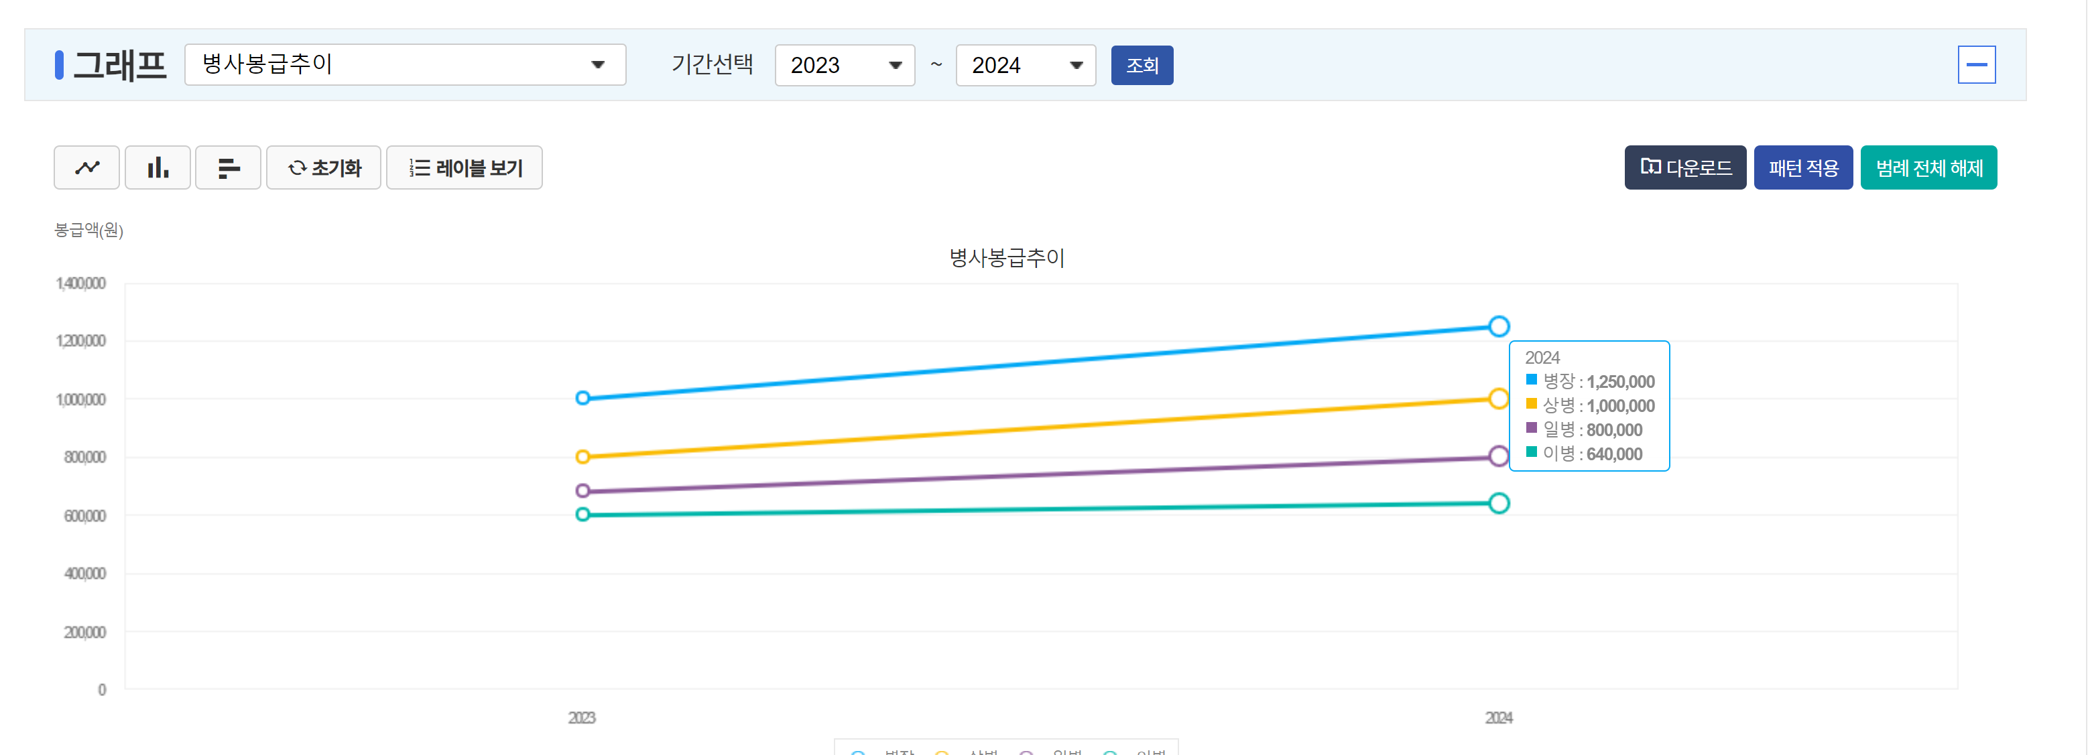Screen dimensions: 2088x755
Task: Click the 2024 병장 data point marker
Action: pos(1498,326)
